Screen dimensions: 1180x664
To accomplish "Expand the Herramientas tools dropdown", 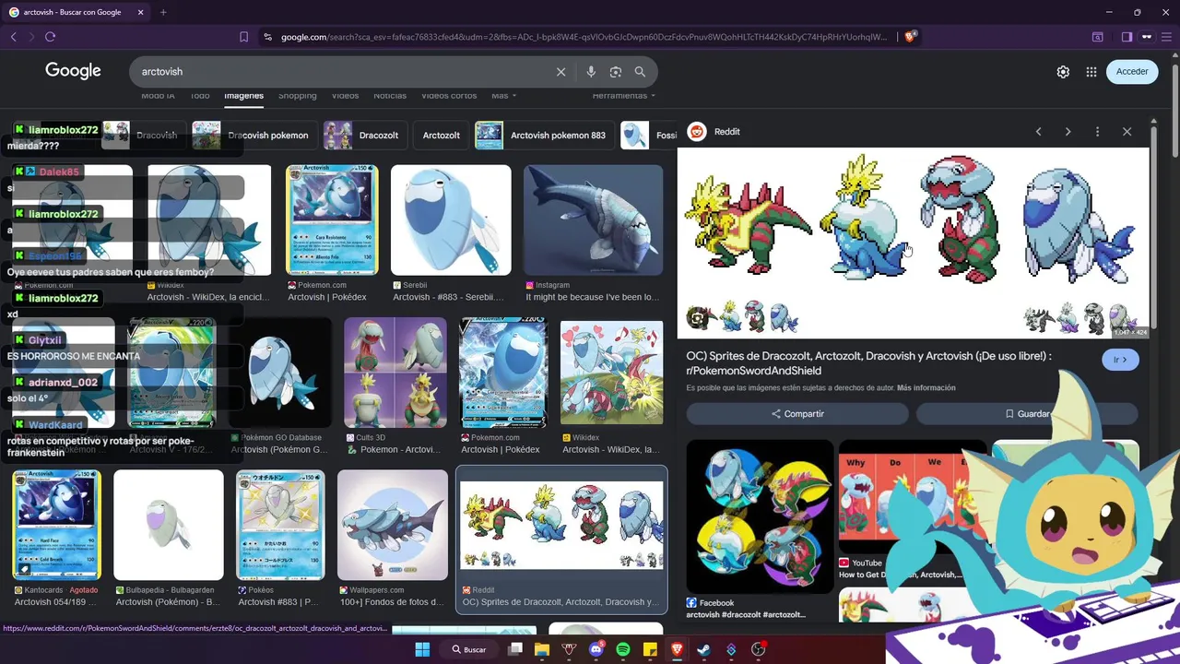I will pyautogui.click(x=624, y=96).
